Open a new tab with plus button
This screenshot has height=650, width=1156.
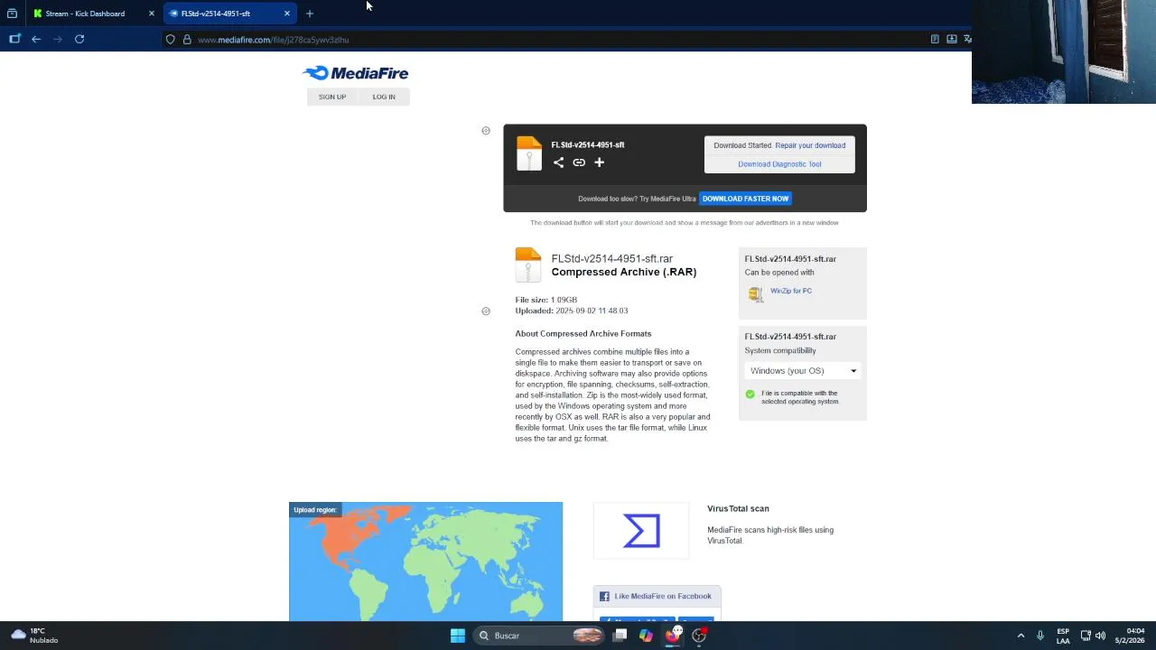pos(310,14)
